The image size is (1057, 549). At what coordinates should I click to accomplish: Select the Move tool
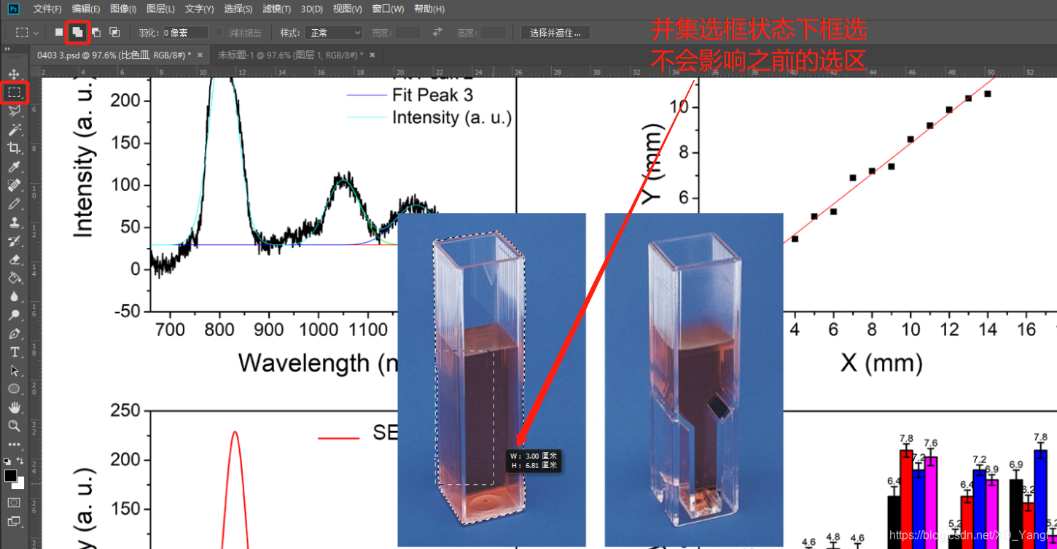coord(14,74)
